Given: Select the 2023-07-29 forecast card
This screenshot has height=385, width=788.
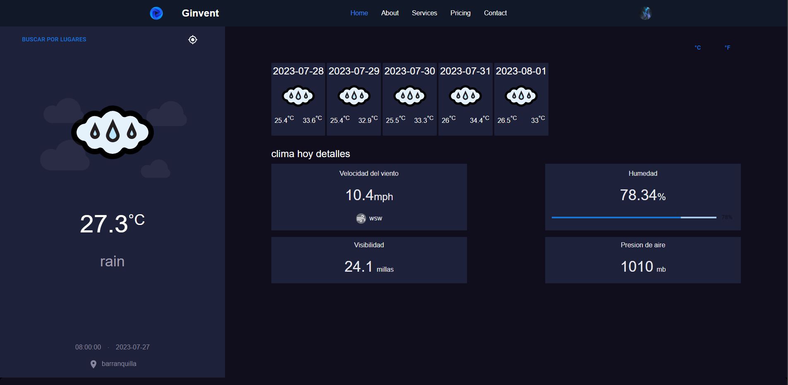Looking at the screenshot, I should point(354,99).
